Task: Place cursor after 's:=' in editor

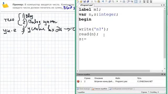Action: tap(87, 39)
